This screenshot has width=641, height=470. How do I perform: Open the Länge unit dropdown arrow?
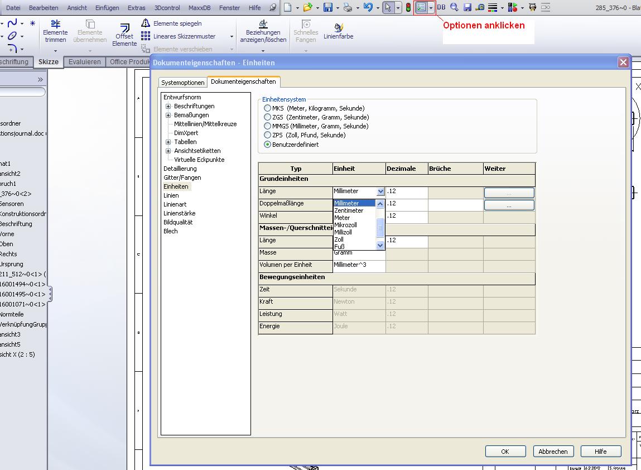(x=380, y=191)
